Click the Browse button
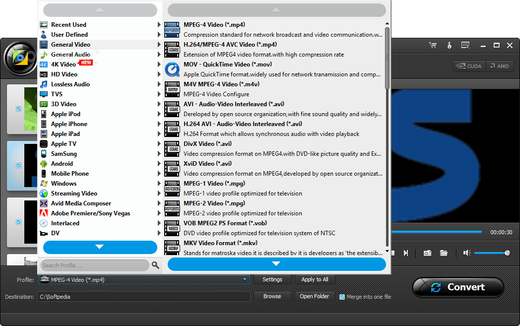520x326 pixels. pos(272,297)
